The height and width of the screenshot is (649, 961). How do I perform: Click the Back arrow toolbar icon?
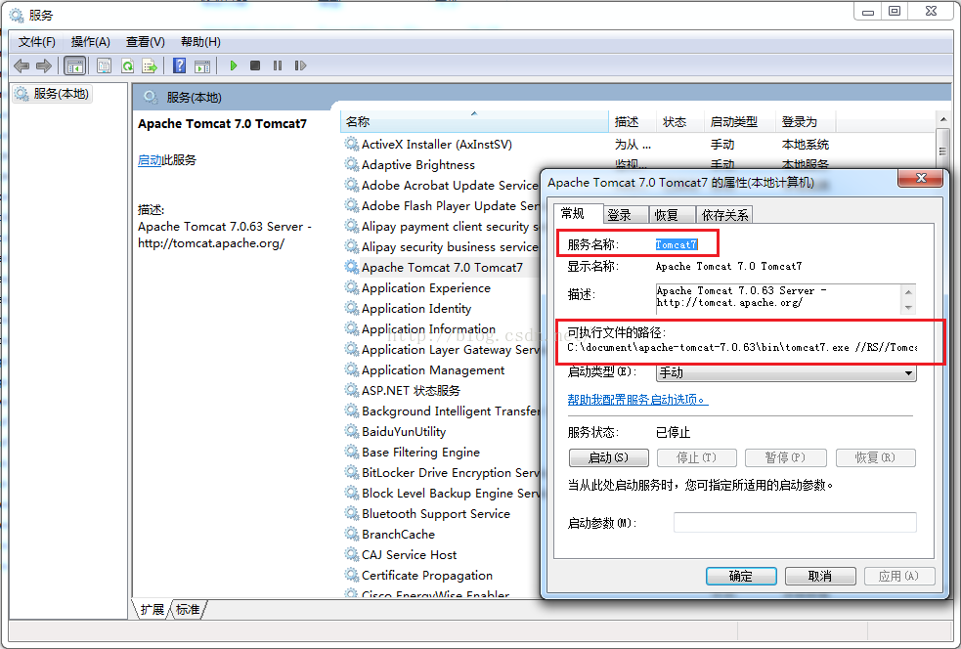[22, 65]
